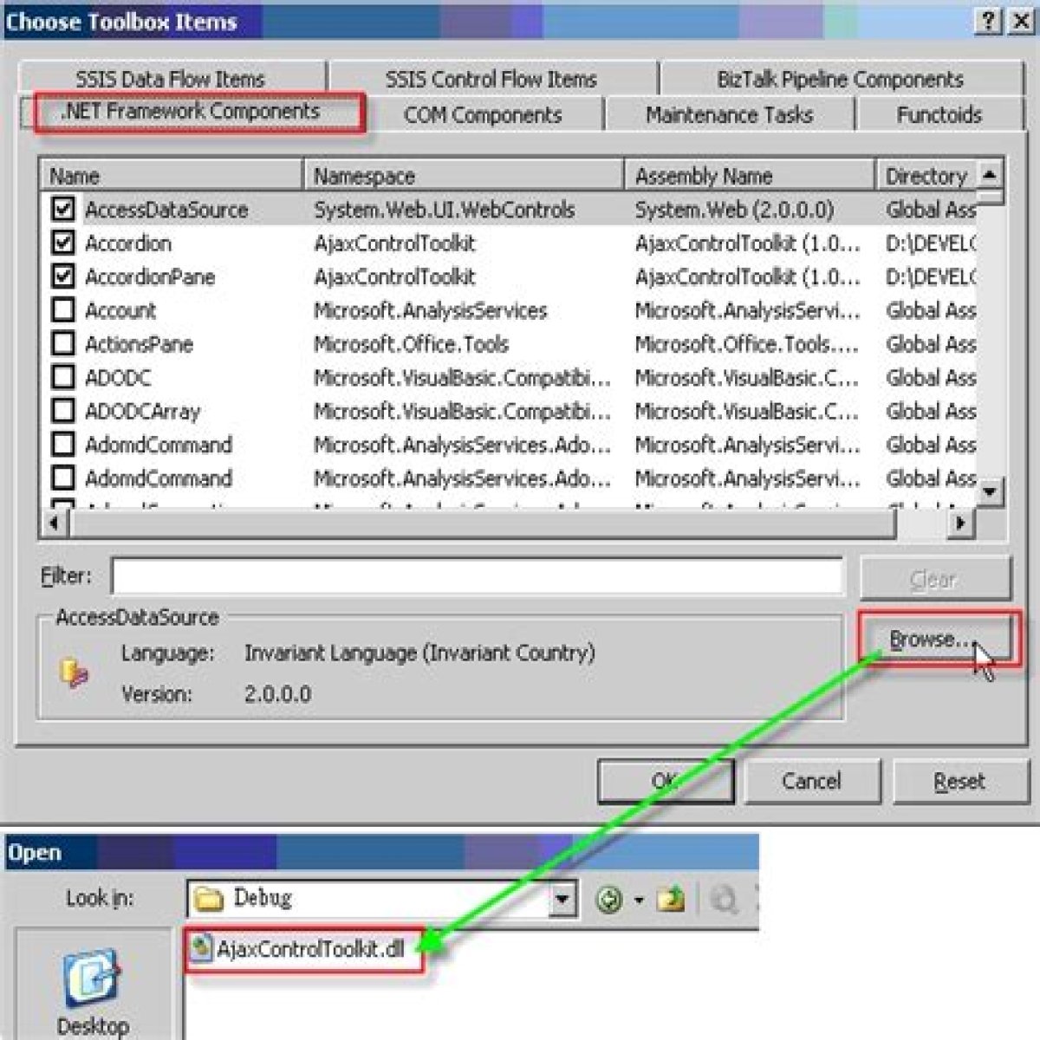This screenshot has height=1040, width=1040.
Task: Open the COM Components tab
Action: [x=483, y=114]
